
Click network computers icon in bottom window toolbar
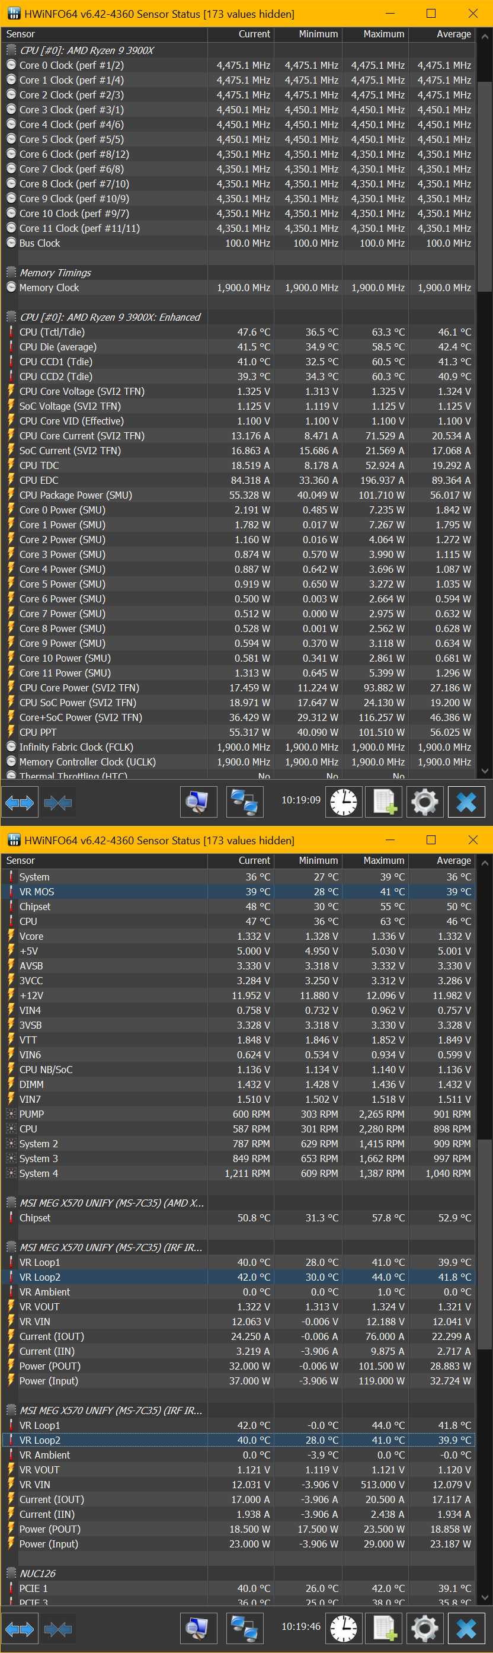(244, 1629)
